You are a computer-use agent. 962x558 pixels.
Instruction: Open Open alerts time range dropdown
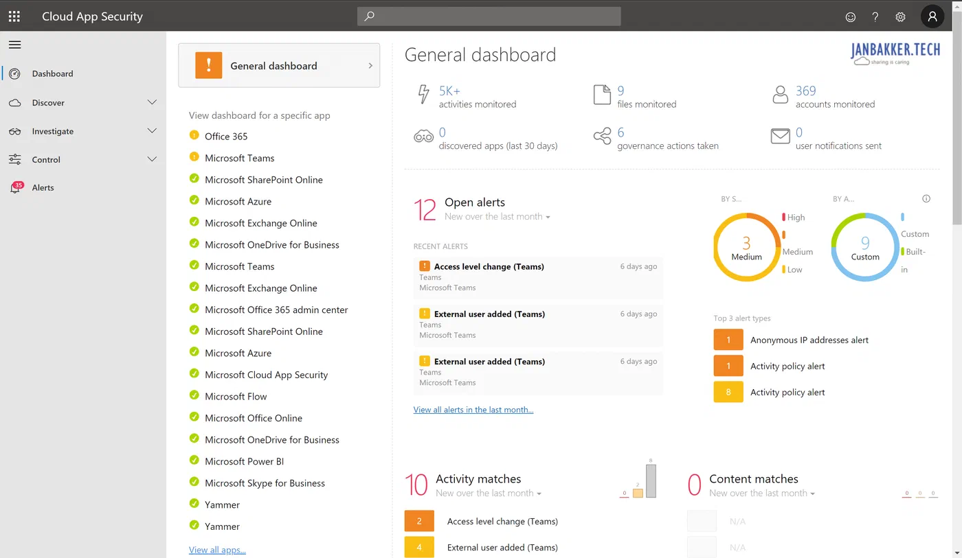coord(497,217)
